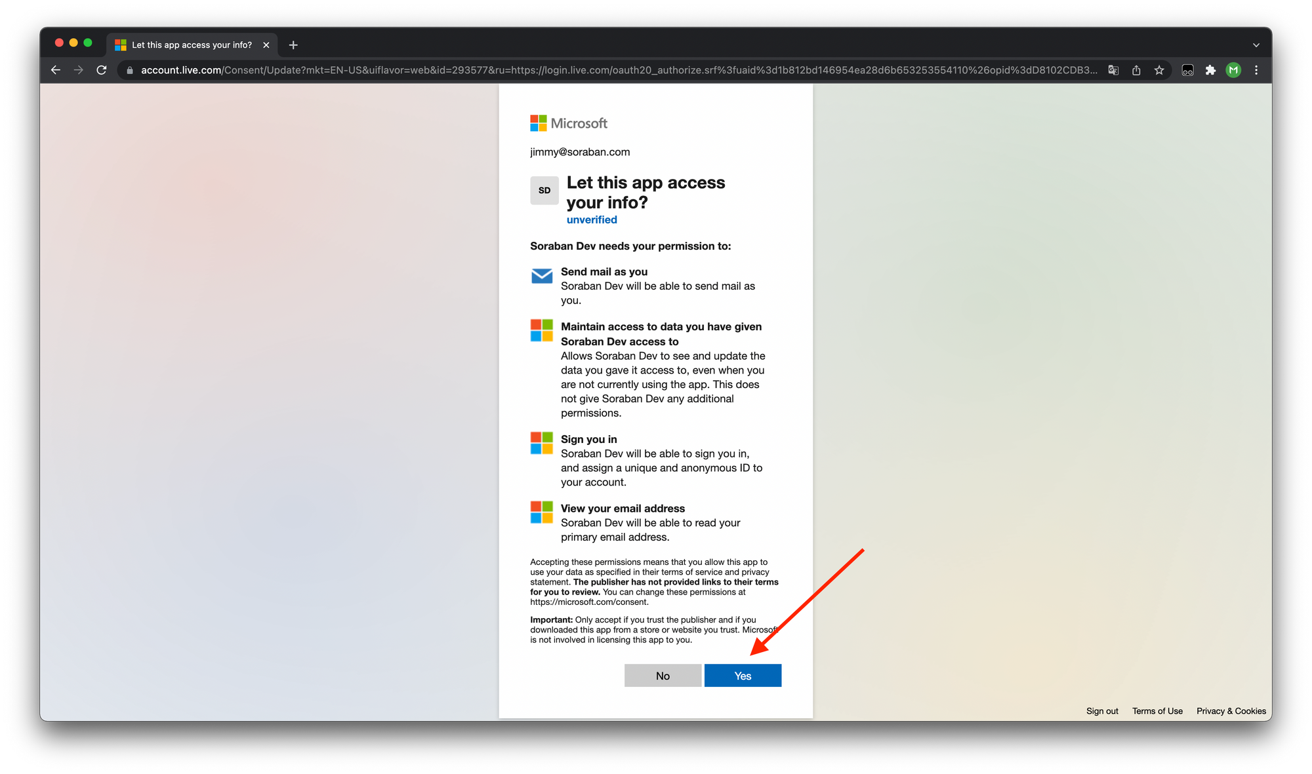Click the green maximize window button
The height and width of the screenshot is (774, 1312).
click(88, 43)
